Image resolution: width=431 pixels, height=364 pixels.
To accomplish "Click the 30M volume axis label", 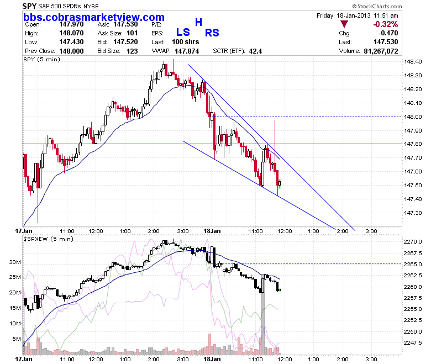I will [15, 262].
